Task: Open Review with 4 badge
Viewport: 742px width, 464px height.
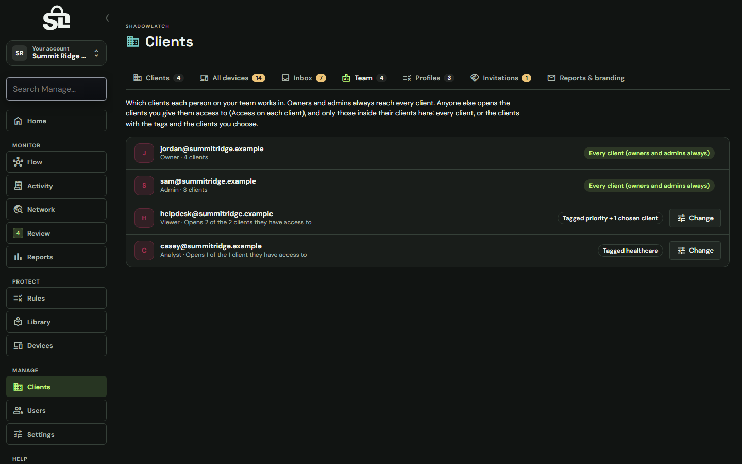Action: (x=56, y=233)
